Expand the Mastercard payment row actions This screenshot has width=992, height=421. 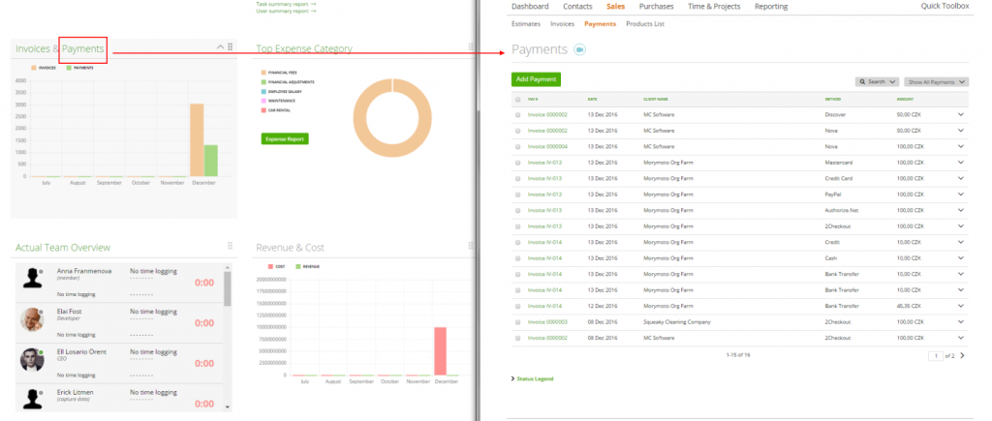point(961,163)
